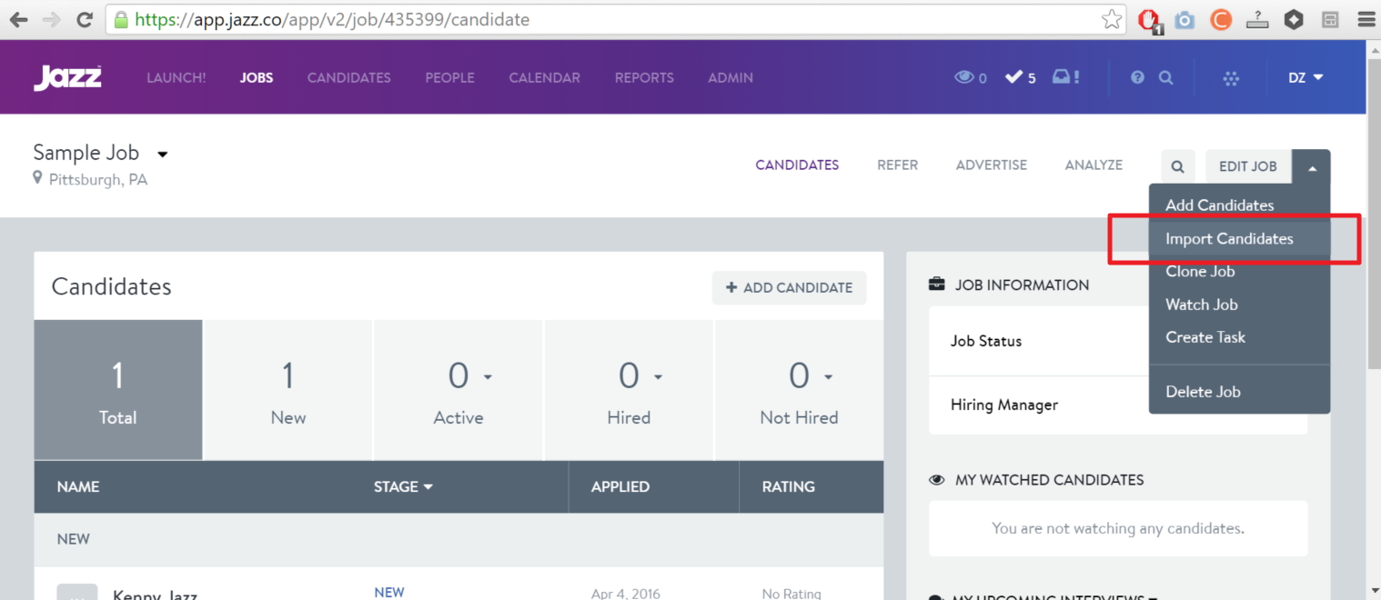
Task: Select Delete Job in dropdown menu
Action: click(x=1203, y=392)
